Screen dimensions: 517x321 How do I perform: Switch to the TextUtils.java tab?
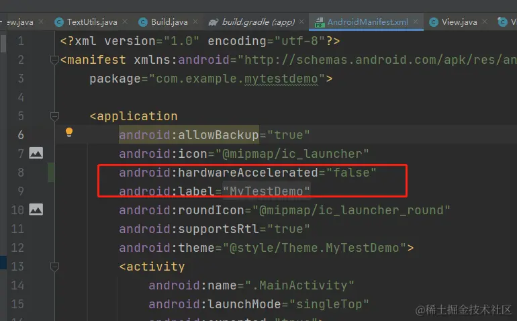coord(92,21)
